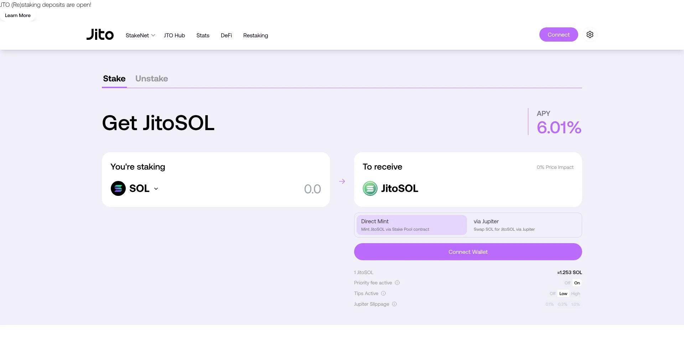
Task: Expand the StakeNet menu
Action: [x=140, y=36]
